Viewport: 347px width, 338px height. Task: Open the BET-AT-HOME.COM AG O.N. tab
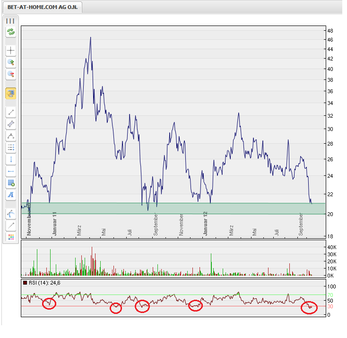[x=43, y=7]
